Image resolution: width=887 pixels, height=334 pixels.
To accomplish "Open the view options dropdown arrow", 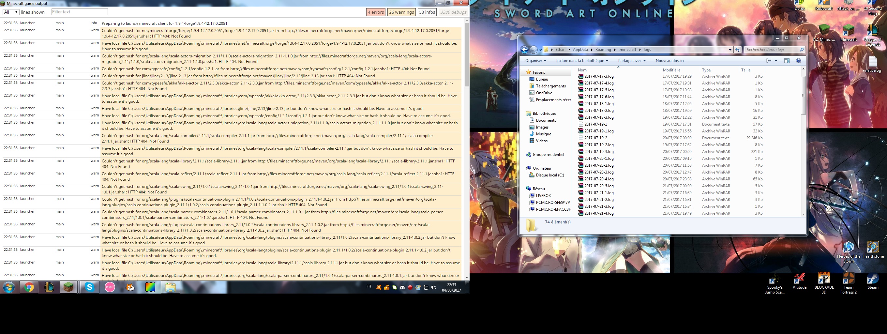I will click(776, 61).
